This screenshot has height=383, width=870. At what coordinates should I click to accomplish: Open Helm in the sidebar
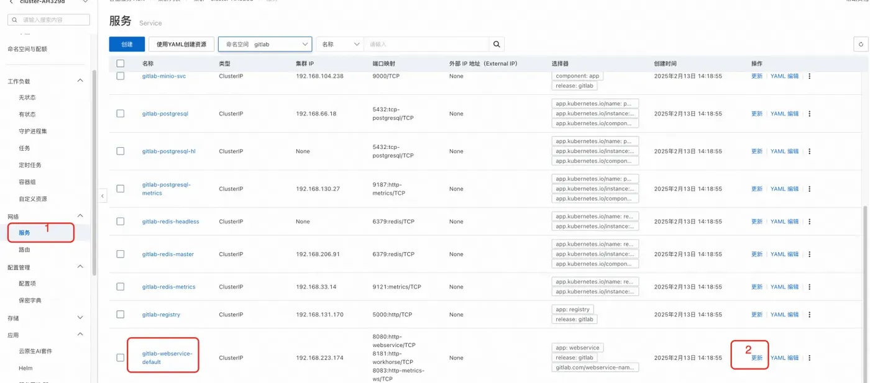(x=25, y=368)
